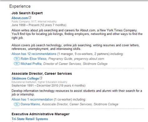Select the Executive Administrative Manager title

point(41,114)
